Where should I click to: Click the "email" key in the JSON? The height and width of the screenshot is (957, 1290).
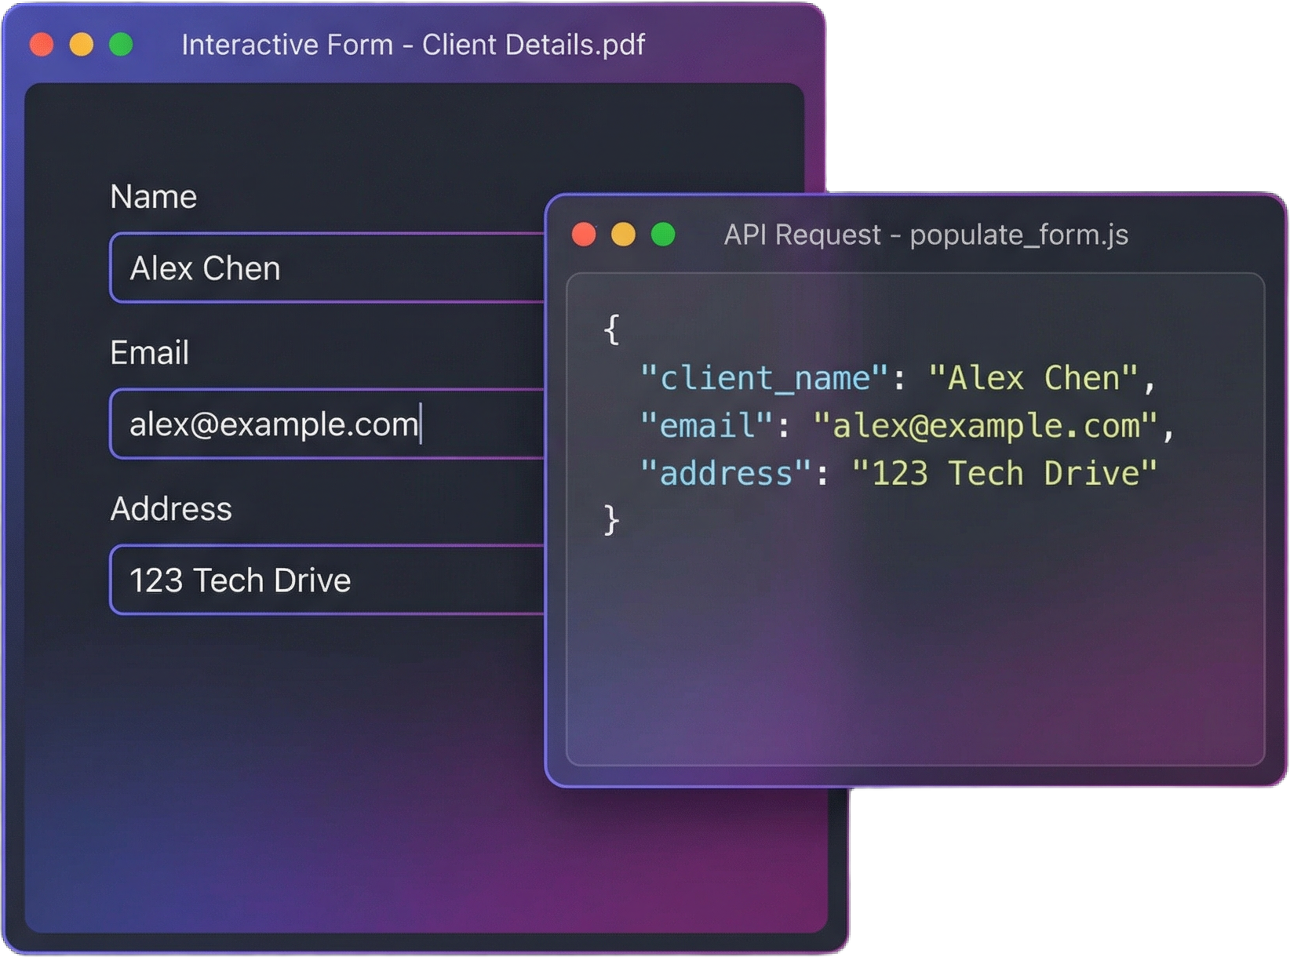tap(706, 426)
